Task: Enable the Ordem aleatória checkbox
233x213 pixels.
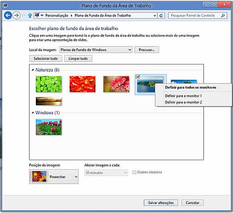Action: pyautogui.click(x=134, y=172)
